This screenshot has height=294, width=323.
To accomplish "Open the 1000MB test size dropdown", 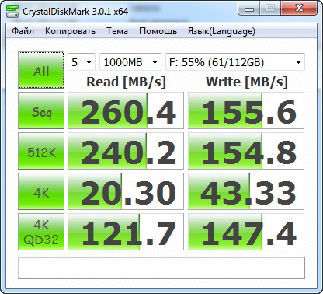I will click(130, 62).
